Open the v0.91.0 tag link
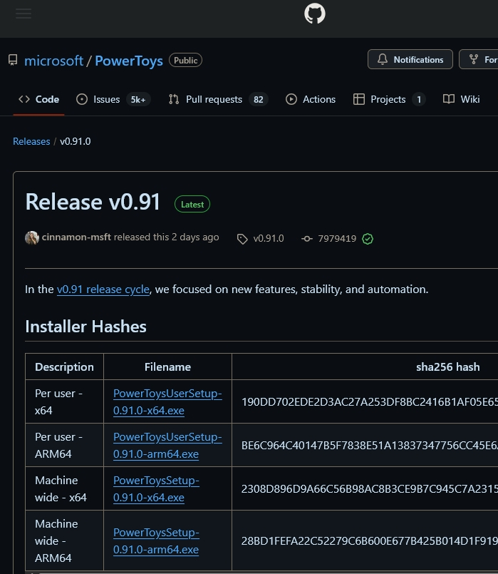The width and height of the screenshot is (498, 574). [269, 239]
